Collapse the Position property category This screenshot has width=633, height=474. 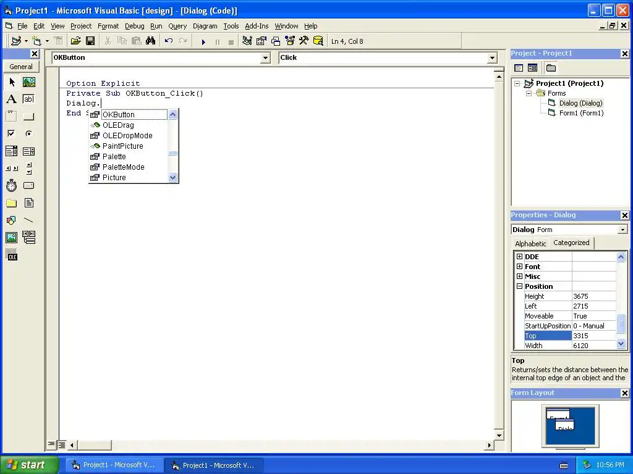pyautogui.click(x=519, y=286)
